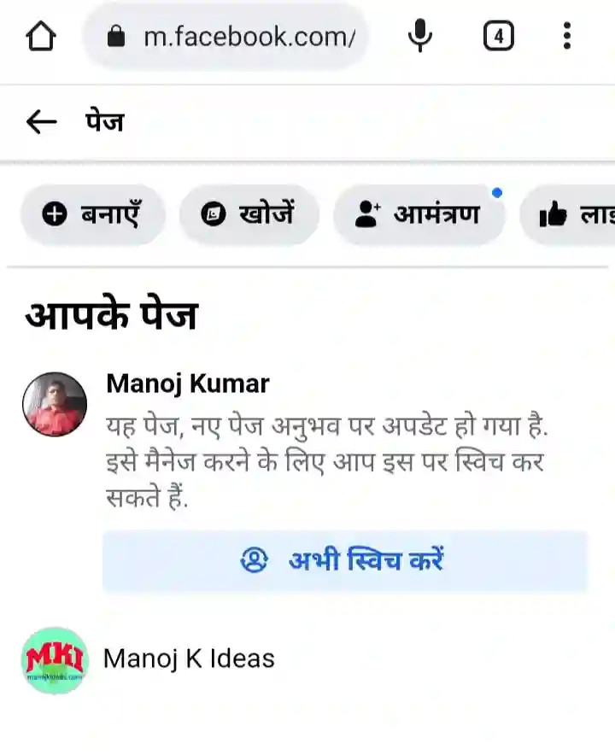Image resolution: width=615 pixels, height=755 pixels.
Task: Go back using the arrow beside पेज
Action: pyautogui.click(x=41, y=121)
